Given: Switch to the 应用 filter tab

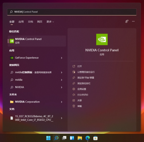Looking at the screenshot, I should [21, 22].
